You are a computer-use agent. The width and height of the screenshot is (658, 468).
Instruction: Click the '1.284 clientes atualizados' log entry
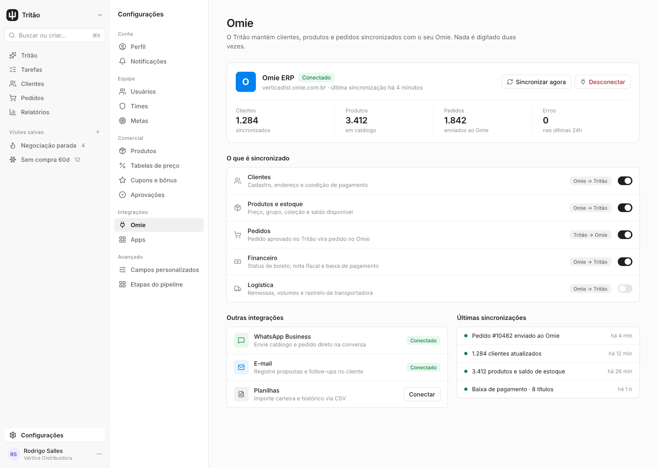tap(548, 353)
